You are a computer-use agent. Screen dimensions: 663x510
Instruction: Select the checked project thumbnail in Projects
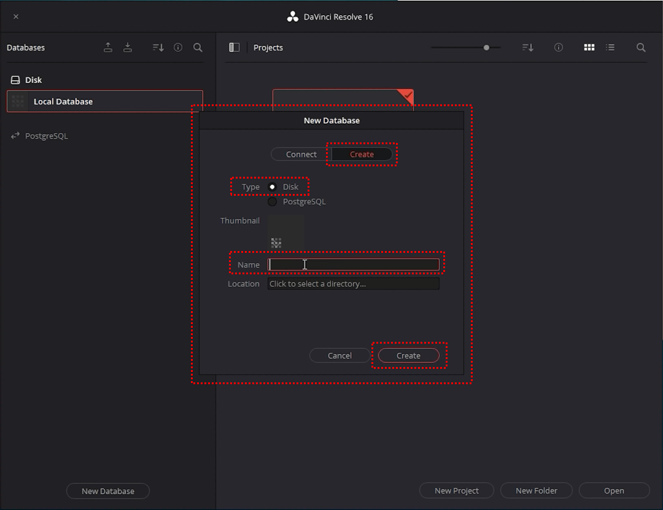click(343, 100)
